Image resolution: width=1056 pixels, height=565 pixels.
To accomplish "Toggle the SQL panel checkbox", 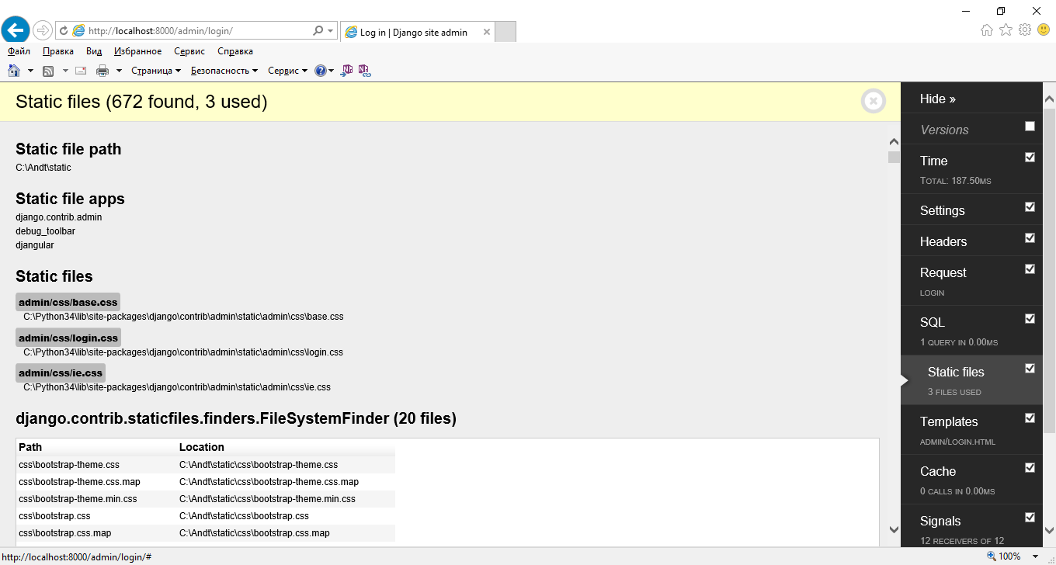I will 1030,319.
